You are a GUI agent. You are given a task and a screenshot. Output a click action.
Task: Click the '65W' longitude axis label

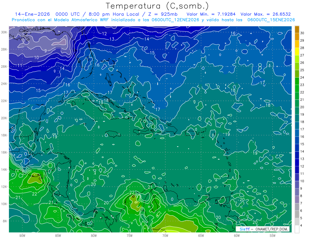tap(201, 236)
